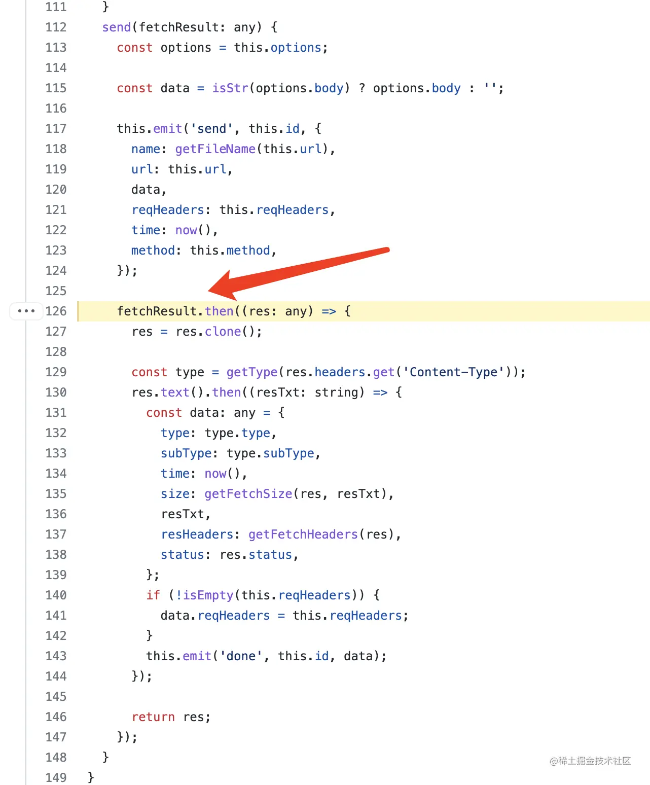Select line number 115
Viewport: 650px width, 785px height.
coord(56,88)
